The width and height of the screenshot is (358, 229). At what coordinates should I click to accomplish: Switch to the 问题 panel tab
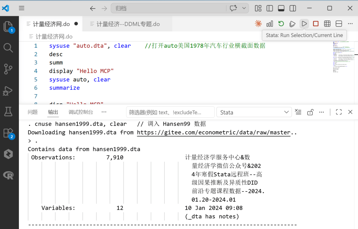pos(32,112)
